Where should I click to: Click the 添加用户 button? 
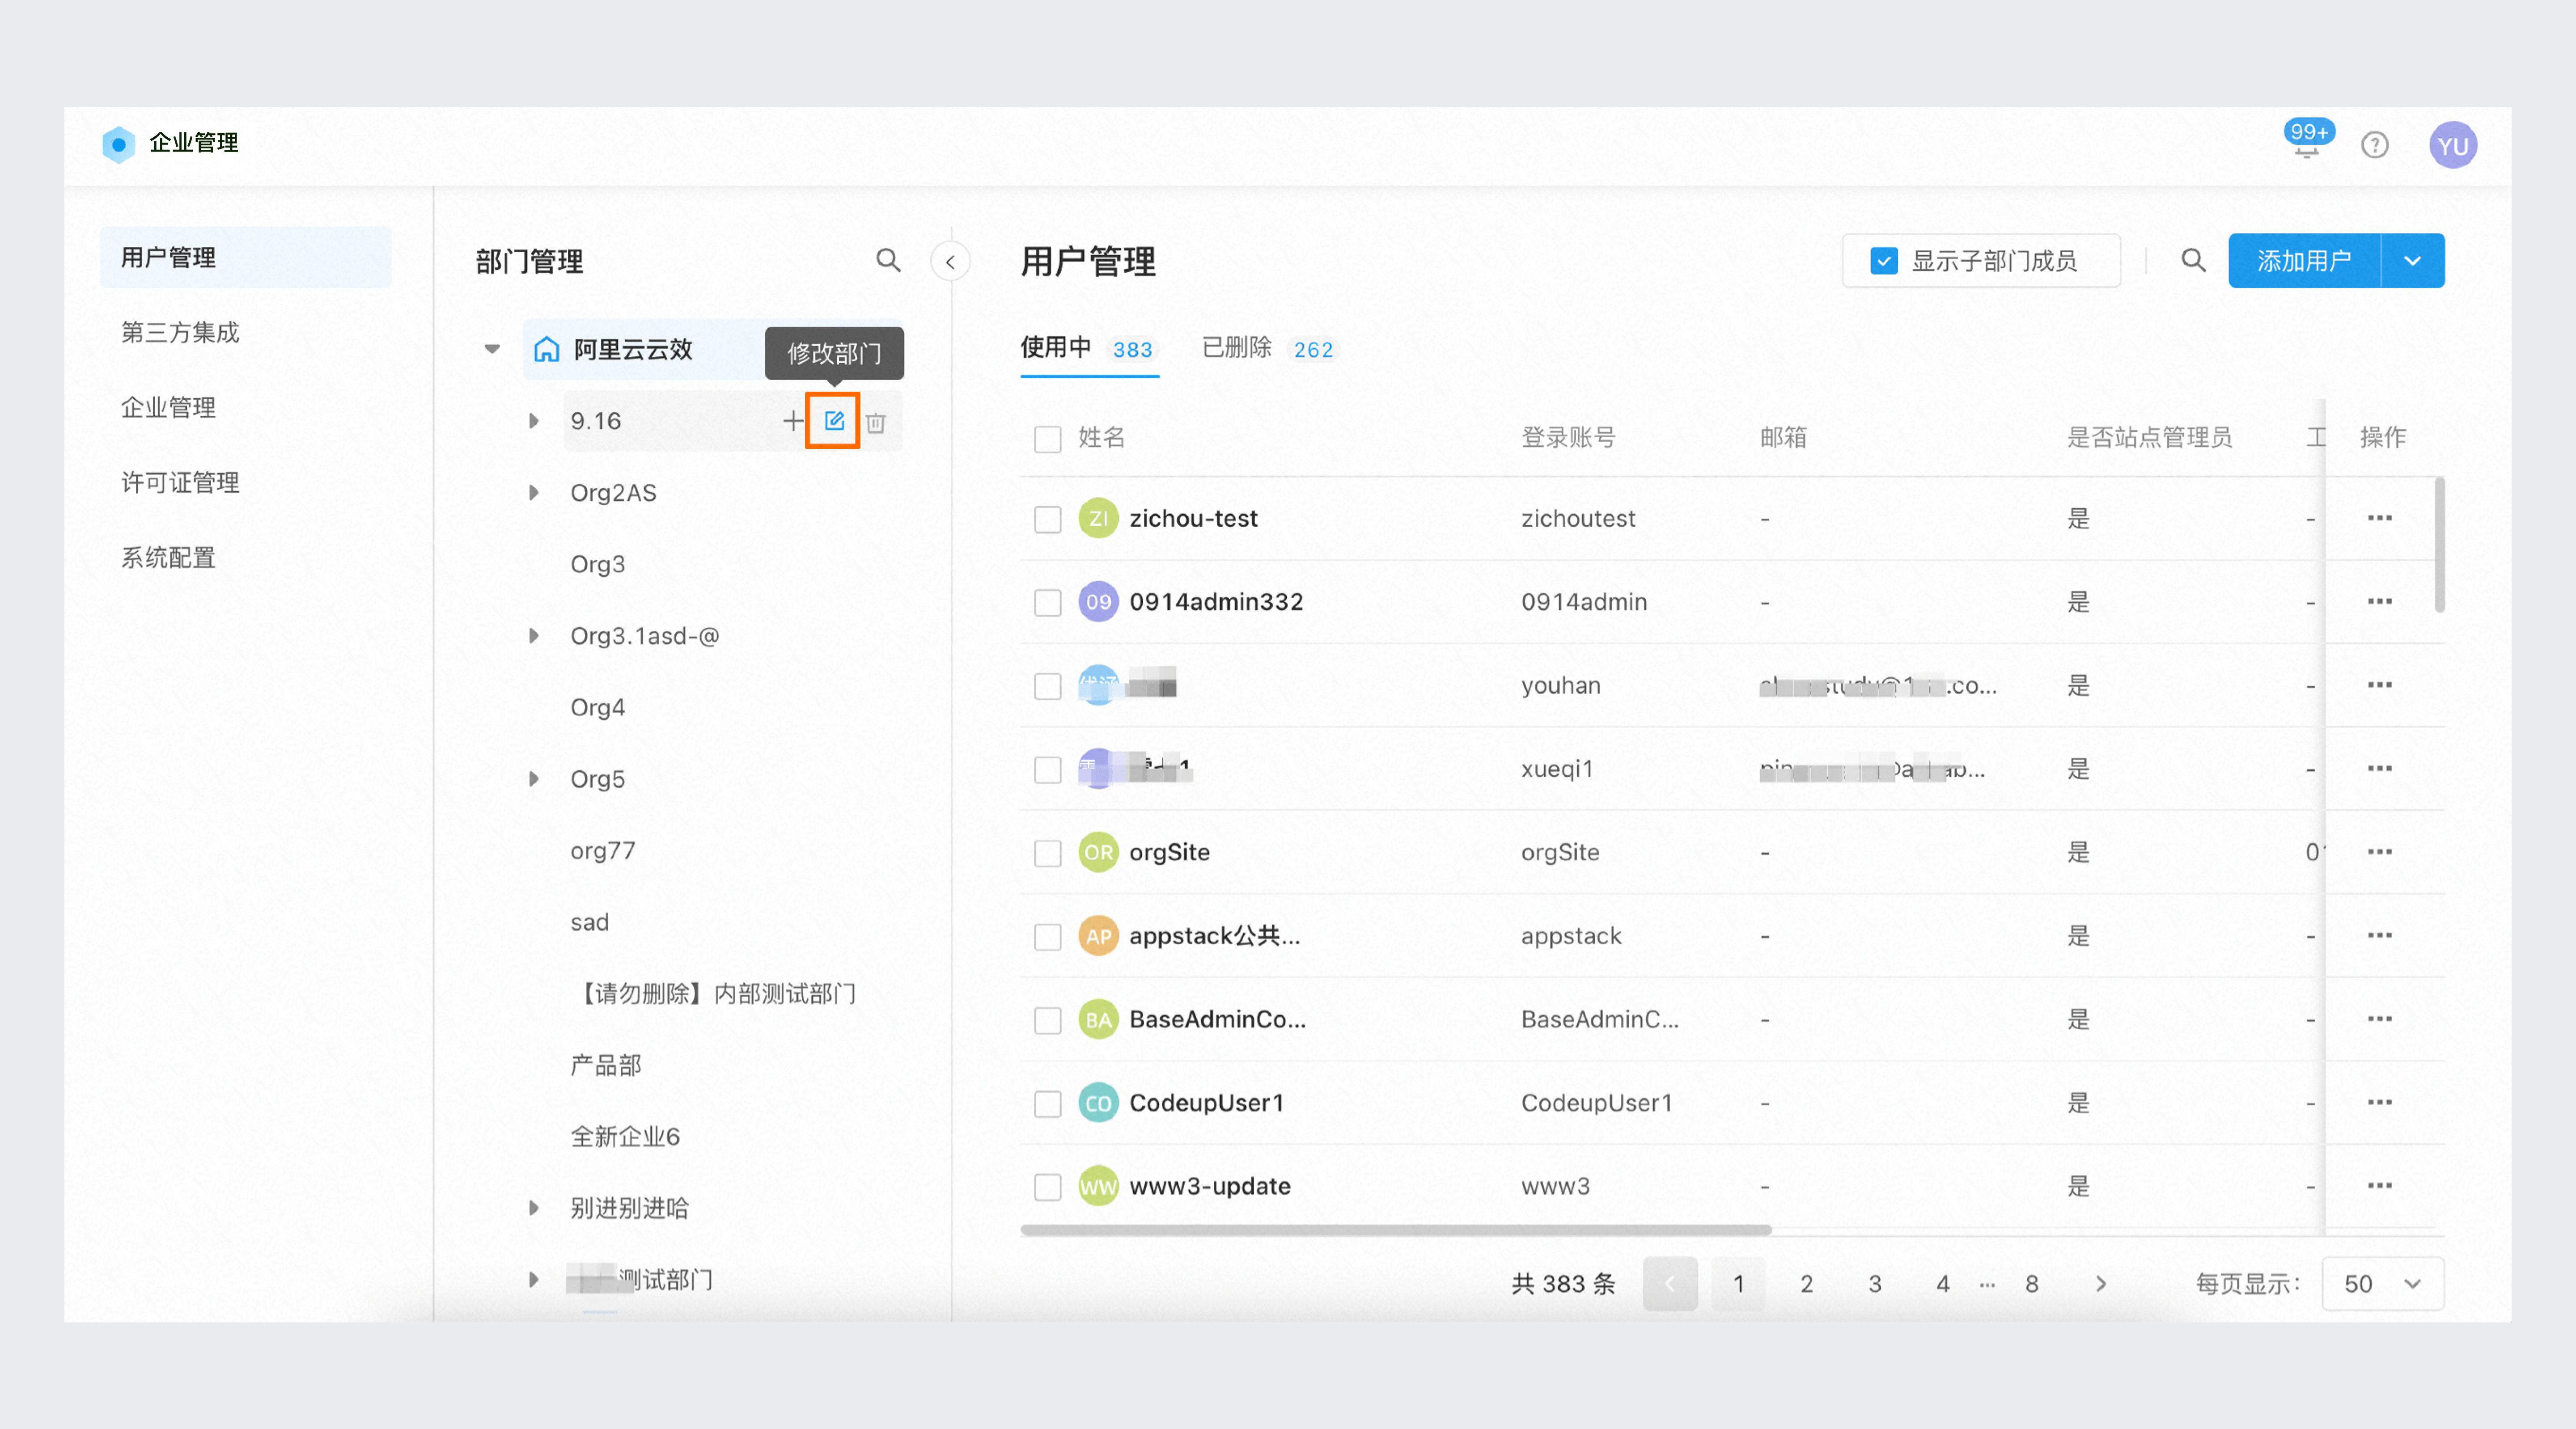pos(2304,261)
